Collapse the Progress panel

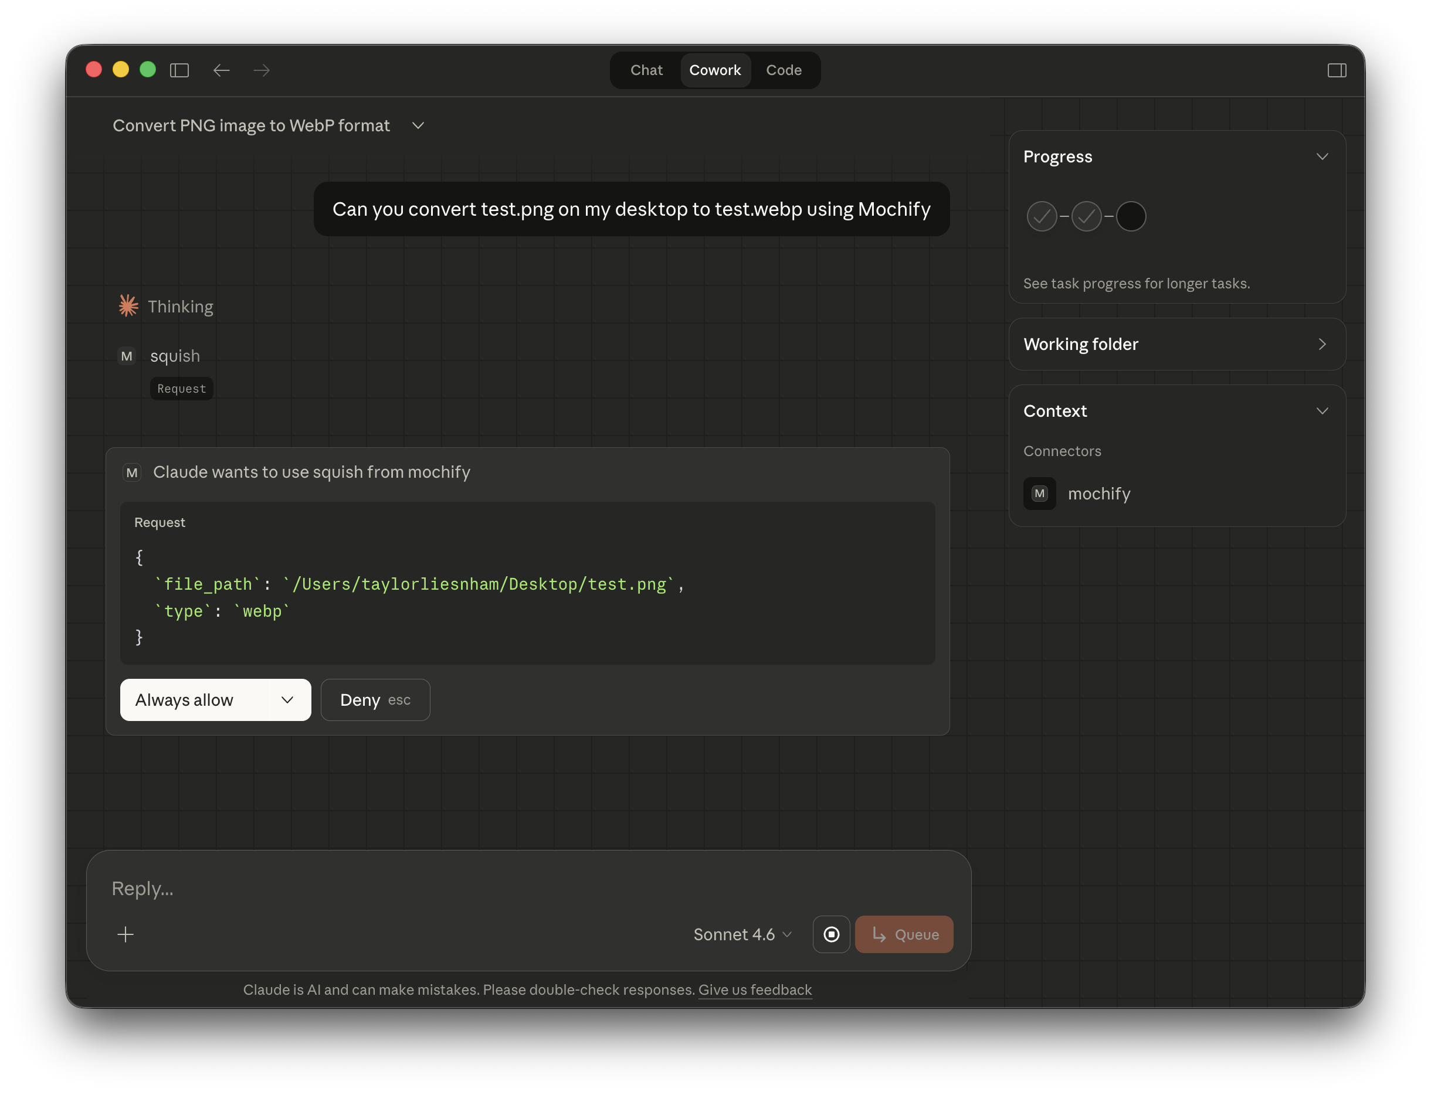pyautogui.click(x=1323, y=157)
